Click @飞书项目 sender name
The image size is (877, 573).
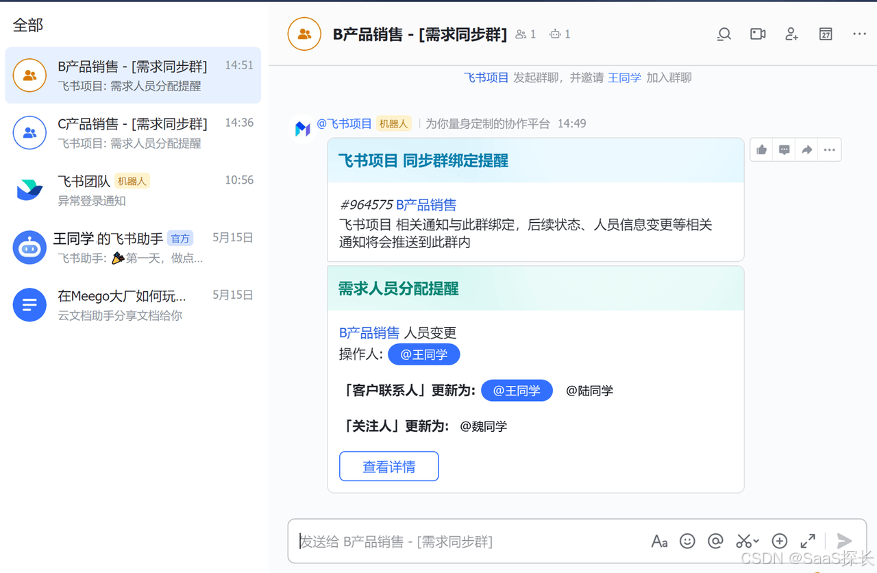(x=344, y=123)
